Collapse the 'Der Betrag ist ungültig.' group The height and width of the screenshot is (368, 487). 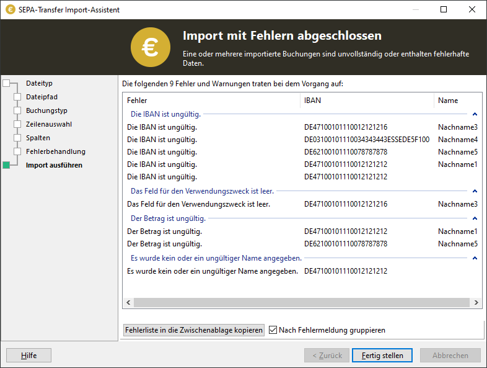tap(475, 218)
